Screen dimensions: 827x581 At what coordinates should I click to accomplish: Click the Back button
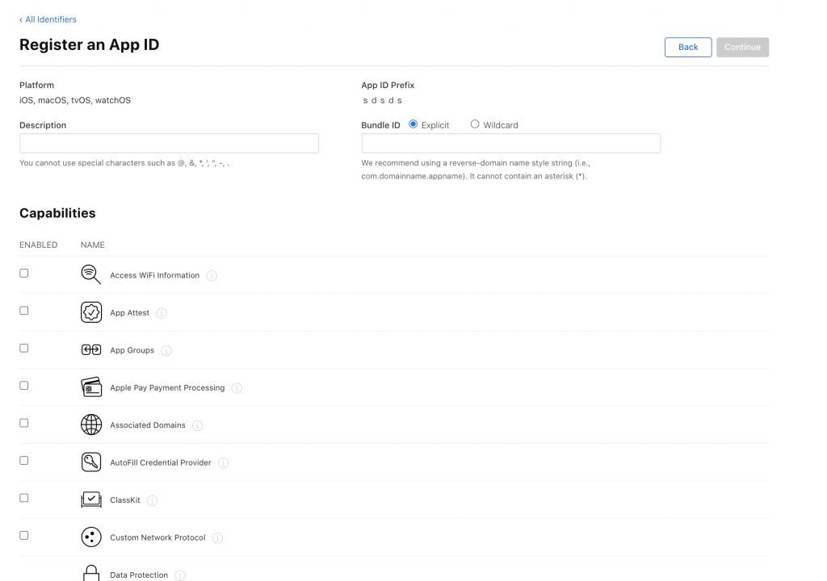(688, 47)
